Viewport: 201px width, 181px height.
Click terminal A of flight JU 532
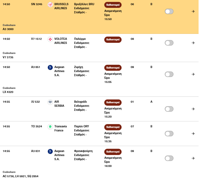(x=151, y=102)
